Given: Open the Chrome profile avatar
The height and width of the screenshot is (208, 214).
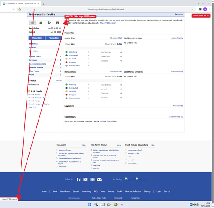Looking at the screenshot, I should [x=205, y=9].
